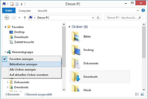148x99 pixels.
Task: Click the Forward navigation arrow
Action: (14, 18)
